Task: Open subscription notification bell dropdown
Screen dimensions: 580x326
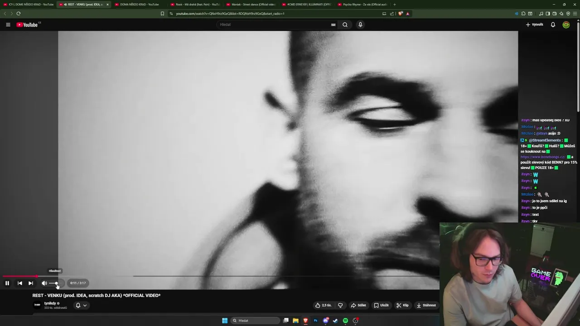Action: pyautogui.click(x=81, y=305)
